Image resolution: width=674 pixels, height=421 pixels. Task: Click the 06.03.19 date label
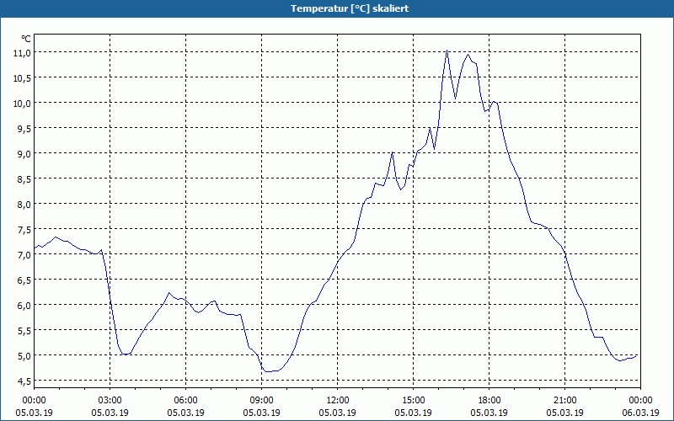(640, 413)
